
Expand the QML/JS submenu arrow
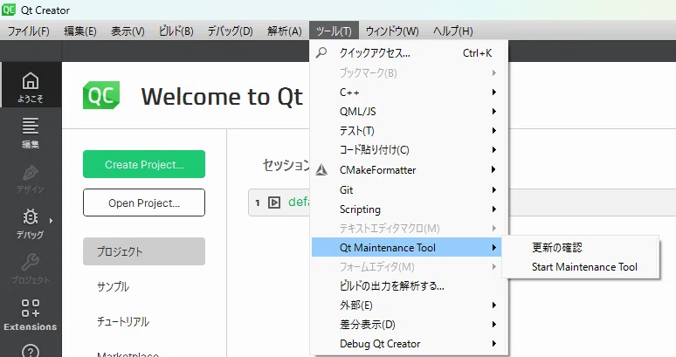point(494,111)
